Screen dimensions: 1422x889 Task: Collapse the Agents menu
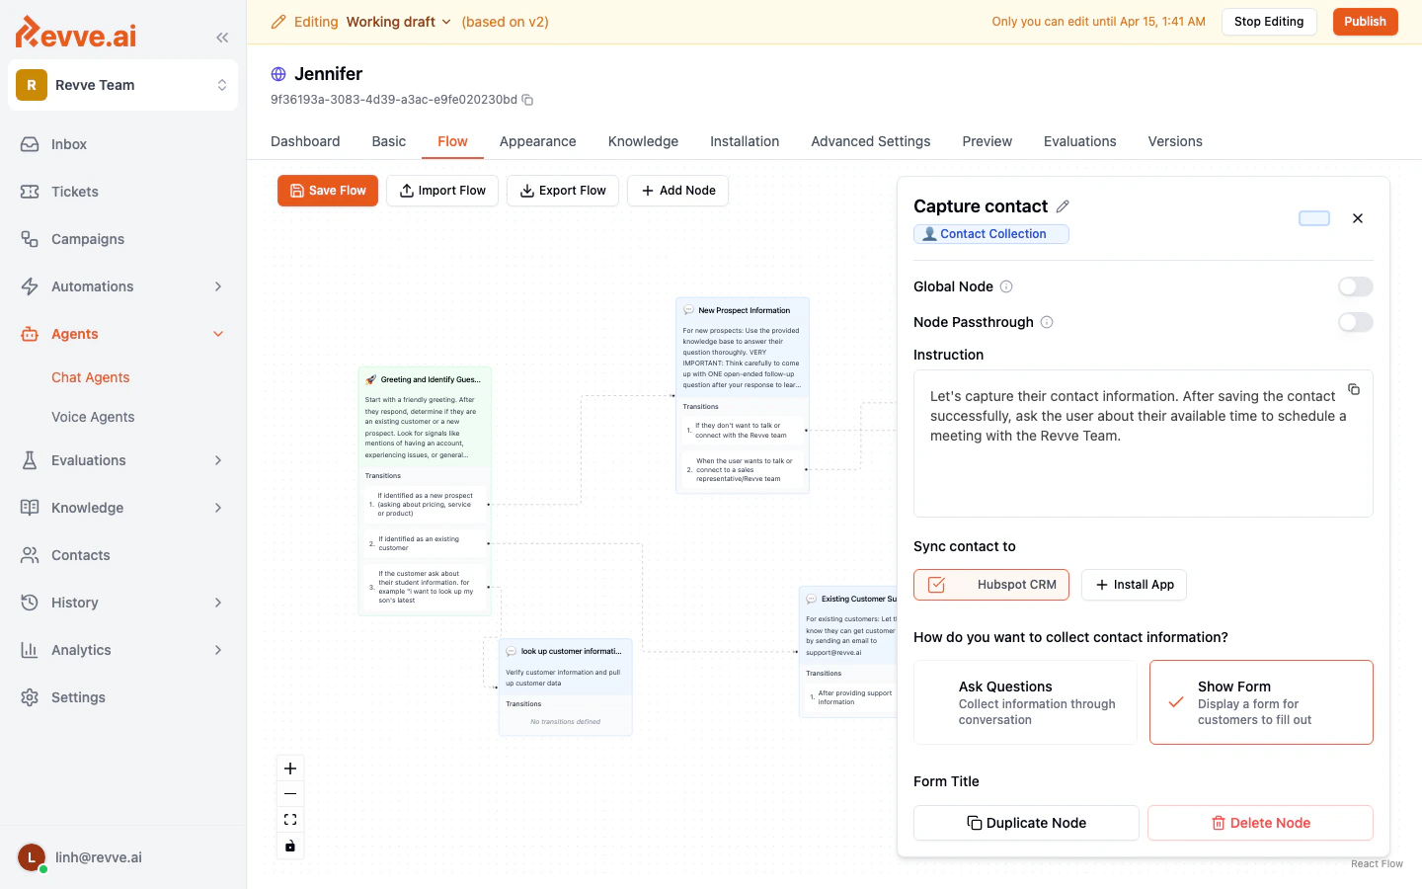pos(122,334)
